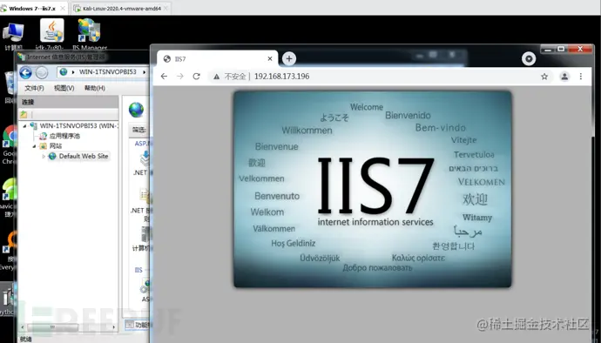This screenshot has height=343, width=601.
Task: Click the 不安全 not-secure label
Action: 235,77
